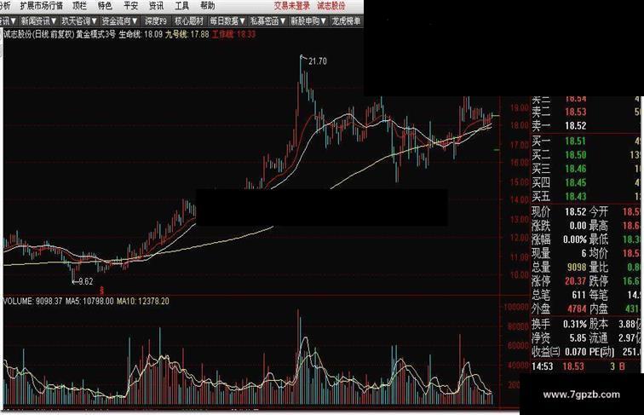Image resolution: width=644 pixels, height=415 pixels.
Task: Open the 深度F9 toolbar button
Action: point(156,20)
